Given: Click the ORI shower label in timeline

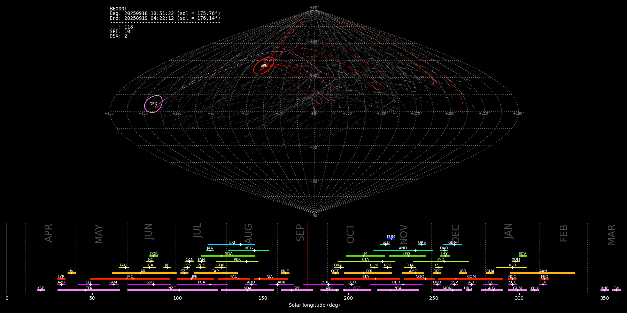Looking at the screenshot, I should tap(369, 271).
